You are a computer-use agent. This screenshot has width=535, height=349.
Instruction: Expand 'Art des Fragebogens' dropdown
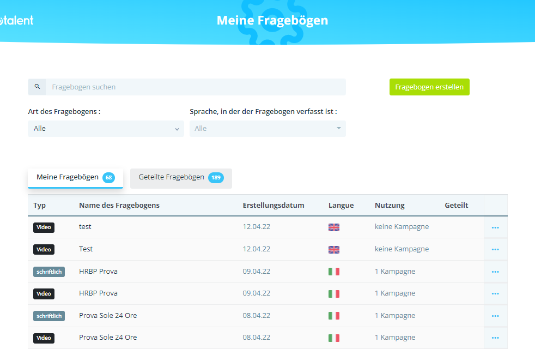[106, 129]
